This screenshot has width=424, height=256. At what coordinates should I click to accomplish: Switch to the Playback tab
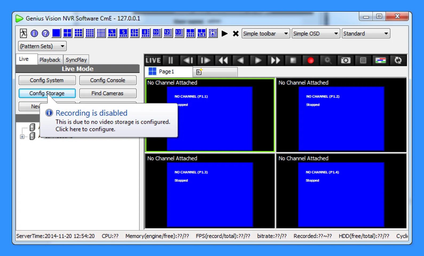50,60
